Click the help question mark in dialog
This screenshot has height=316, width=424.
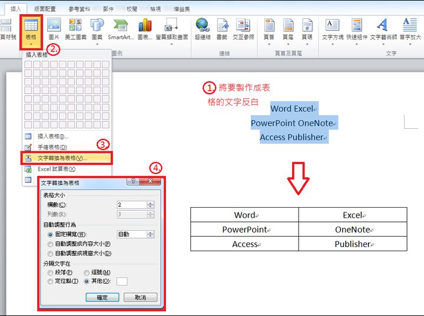coord(133,181)
